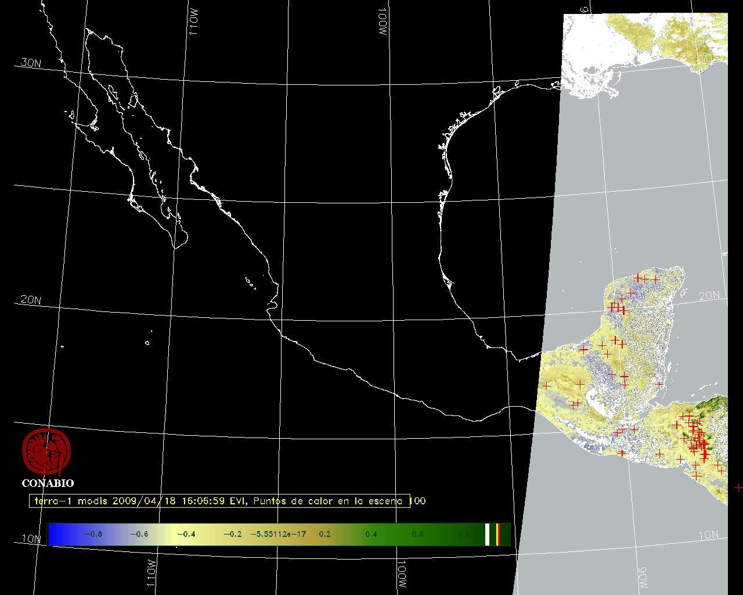The width and height of the screenshot is (743, 595).
Task: Click the 0.6 label on the color scale
Action: tap(417, 534)
